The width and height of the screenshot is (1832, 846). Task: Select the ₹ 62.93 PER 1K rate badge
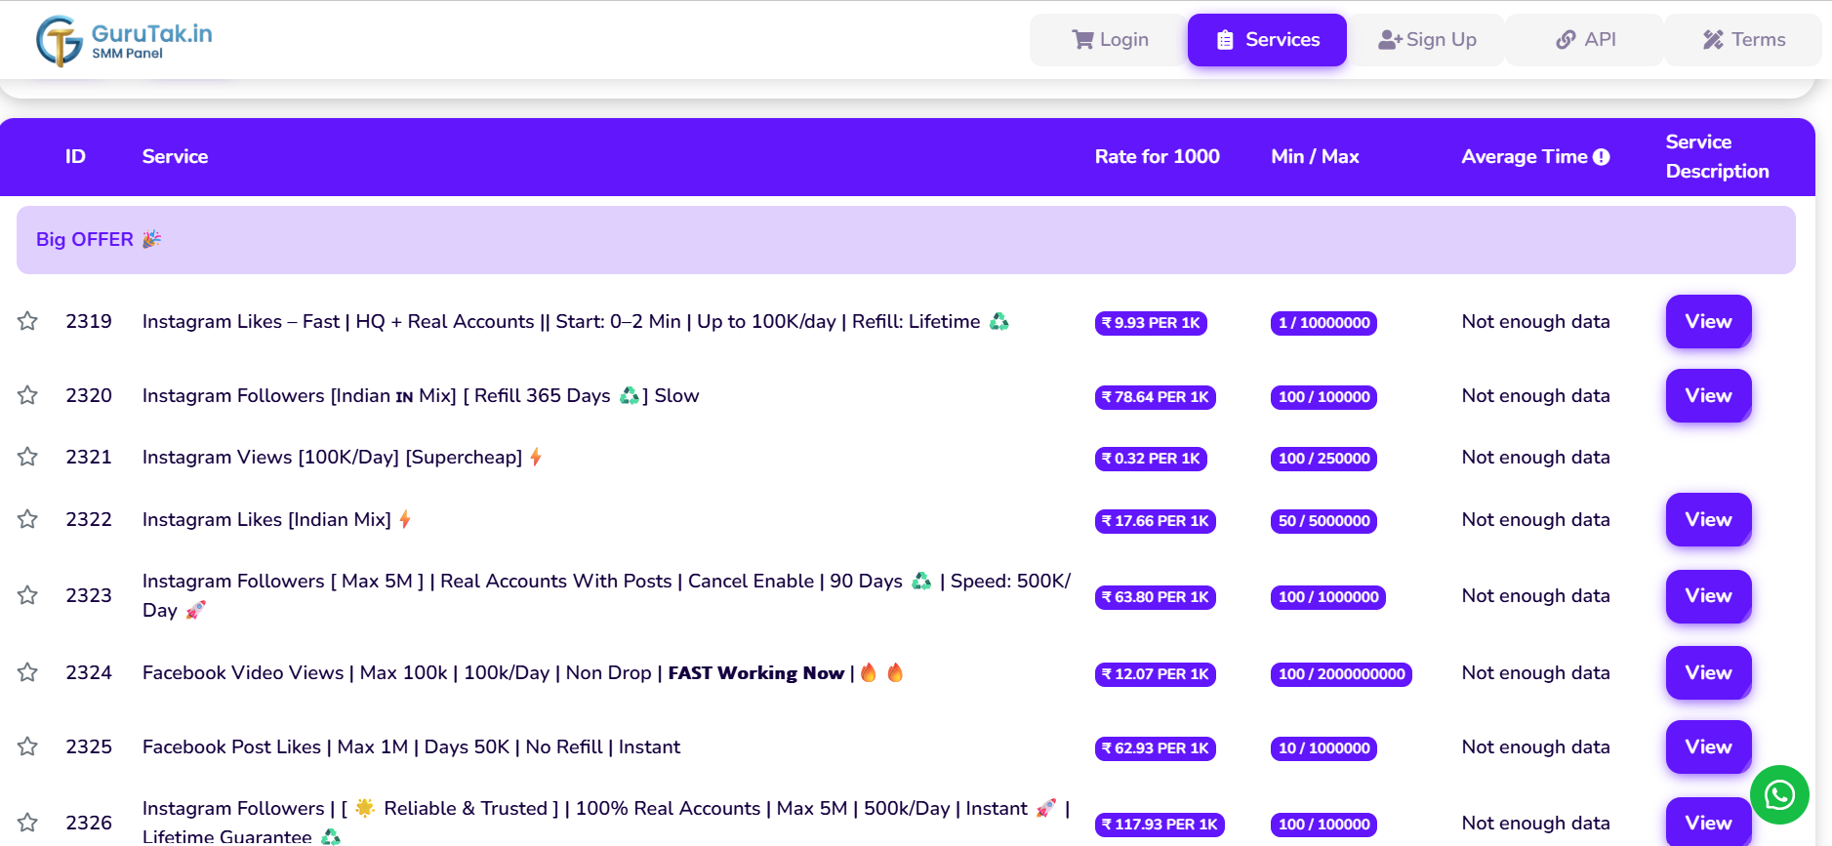(x=1156, y=748)
